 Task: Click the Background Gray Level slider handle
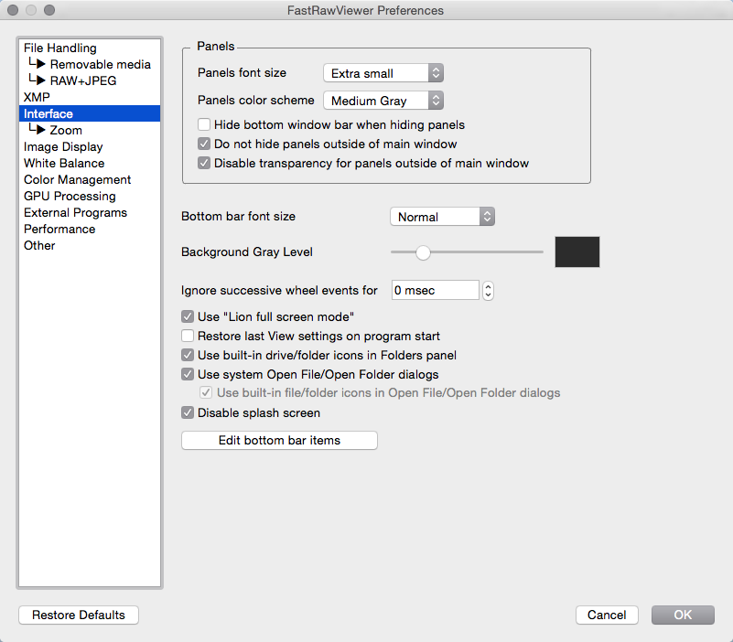coord(423,252)
